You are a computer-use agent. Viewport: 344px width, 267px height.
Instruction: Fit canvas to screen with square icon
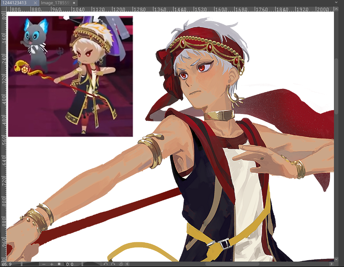59,264
